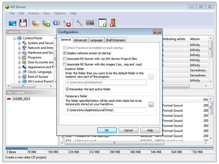The height and width of the screenshot is (164, 219).
Task: Collapse the Control Panel tree node
Action: [x=14, y=38]
